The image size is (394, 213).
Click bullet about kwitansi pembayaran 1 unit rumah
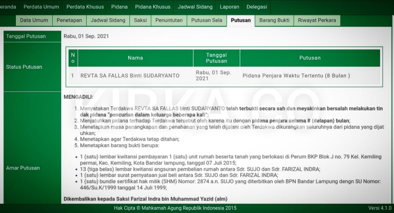coord(230,160)
